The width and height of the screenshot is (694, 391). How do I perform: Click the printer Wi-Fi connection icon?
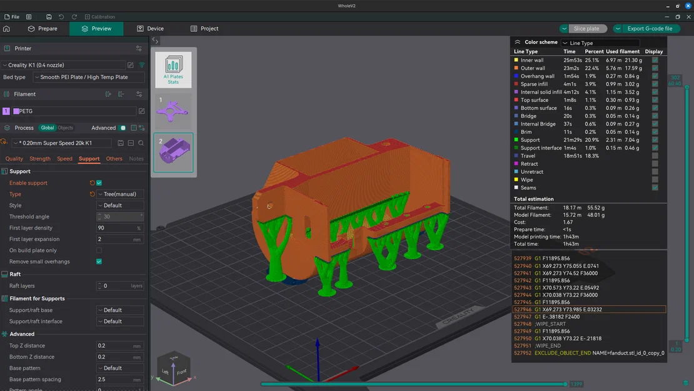click(x=142, y=65)
